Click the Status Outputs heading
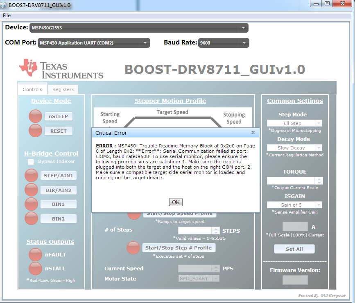The height and width of the screenshot is (303, 355). pos(50,242)
